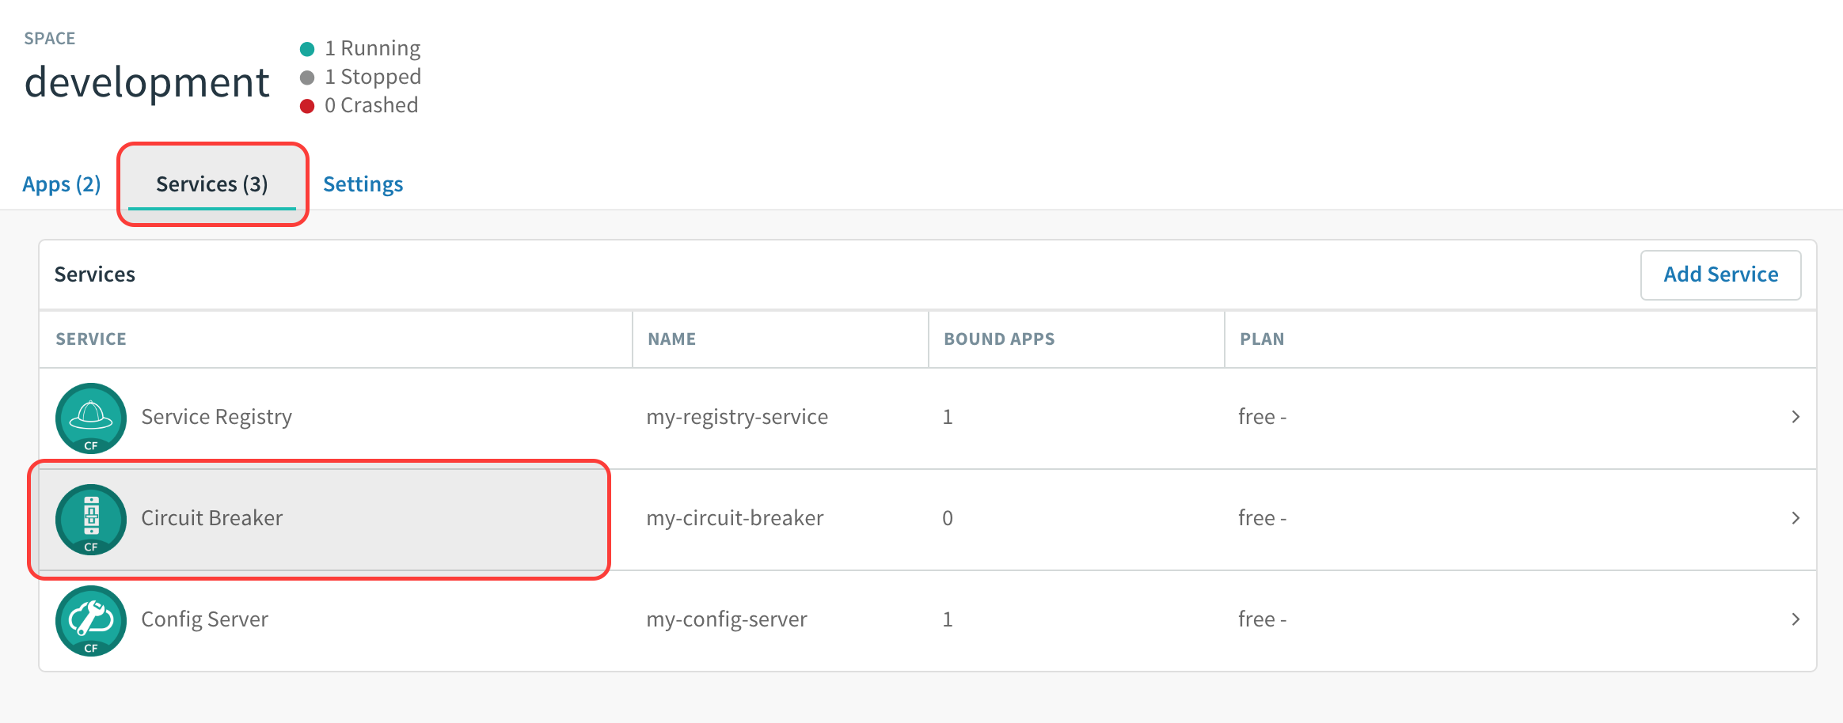Viewport: 1843px width, 723px height.
Task: Click the my-circuit-breaker name cell
Action: pyautogui.click(x=735, y=518)
